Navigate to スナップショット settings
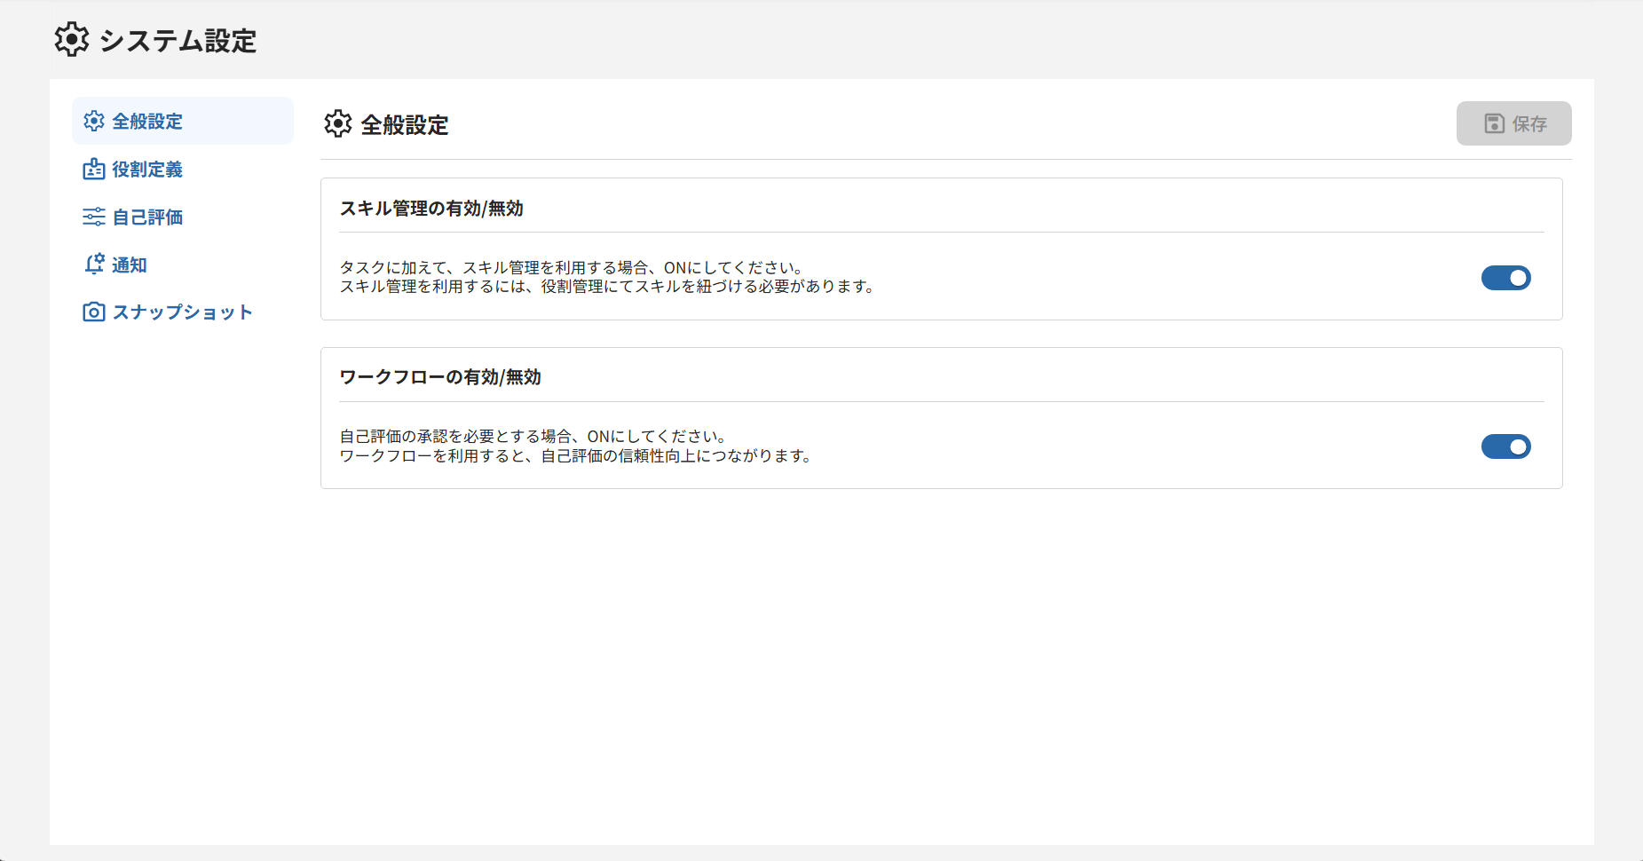The height and width of the screenshot is (861, 1643). click(x=181, y=312)
